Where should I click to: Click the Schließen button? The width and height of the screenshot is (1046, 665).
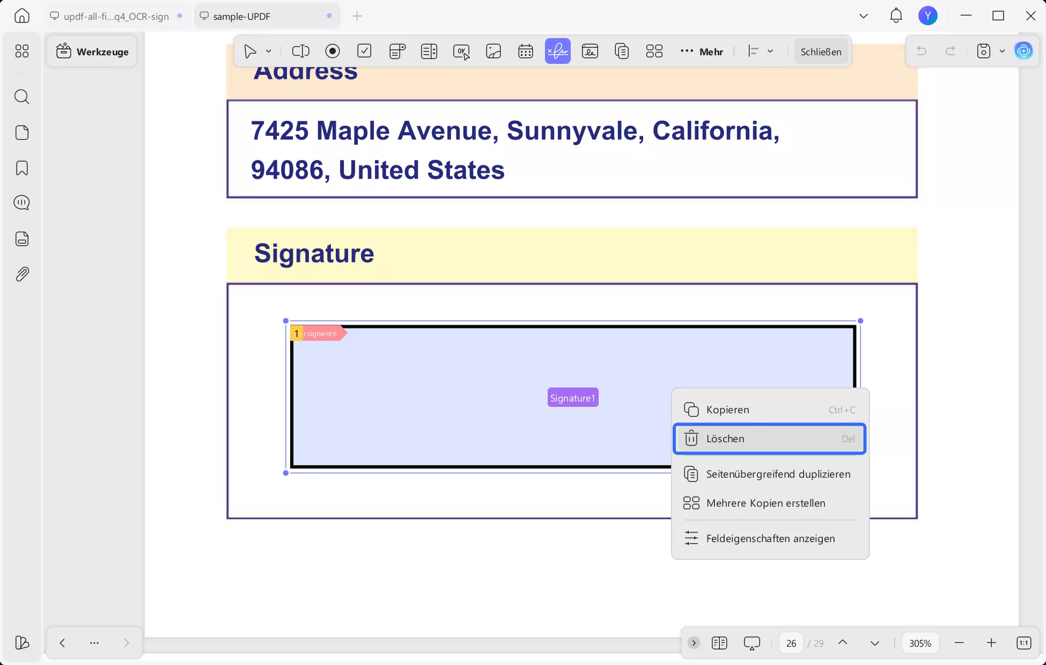point(821,52)
